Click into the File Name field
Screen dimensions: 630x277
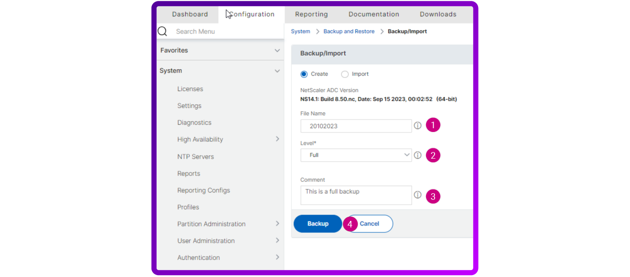356,126
